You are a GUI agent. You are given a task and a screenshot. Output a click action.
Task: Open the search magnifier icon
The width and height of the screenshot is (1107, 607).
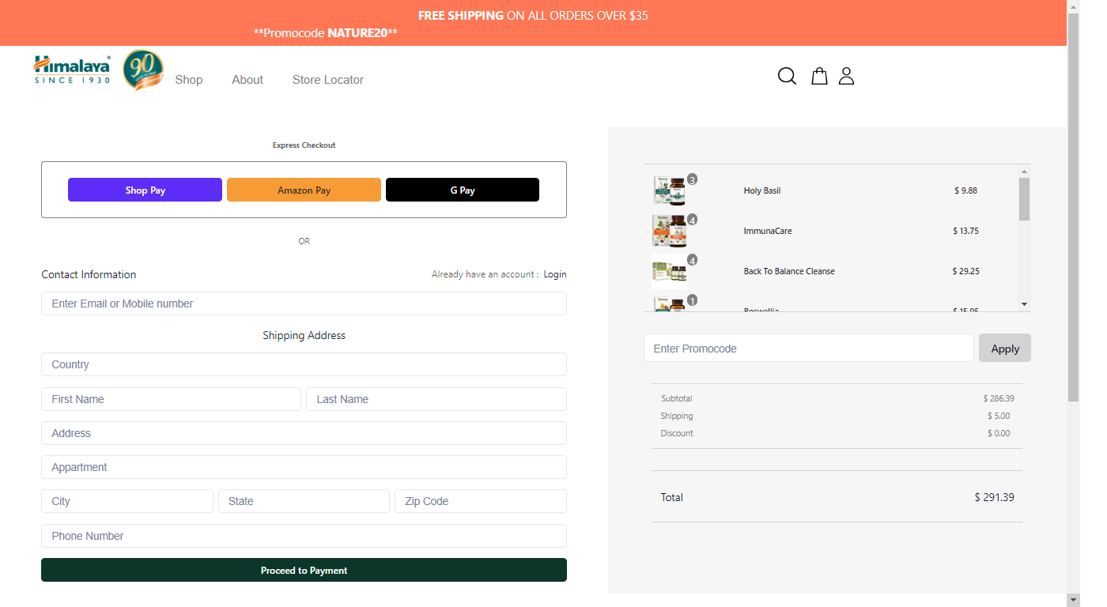[787, 76]
